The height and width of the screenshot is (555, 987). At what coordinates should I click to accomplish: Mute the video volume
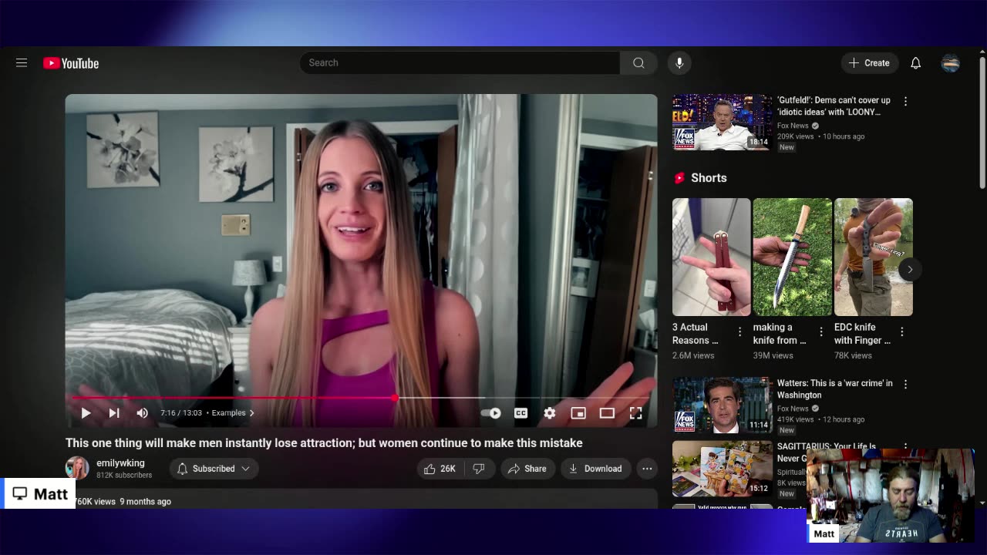[x=142, y=413]
